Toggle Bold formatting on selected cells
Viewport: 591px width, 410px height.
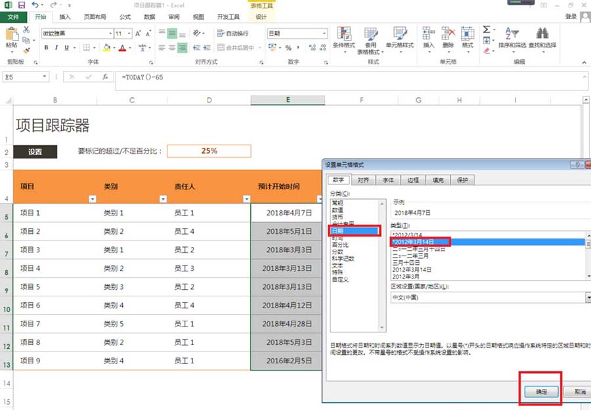pos(46,47)
